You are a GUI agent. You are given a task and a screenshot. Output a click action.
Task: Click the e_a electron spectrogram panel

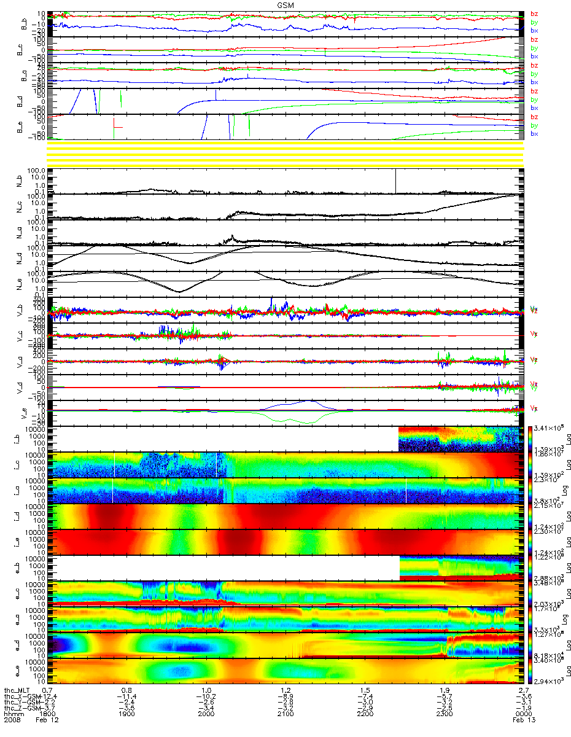click(x=285, y=619)
